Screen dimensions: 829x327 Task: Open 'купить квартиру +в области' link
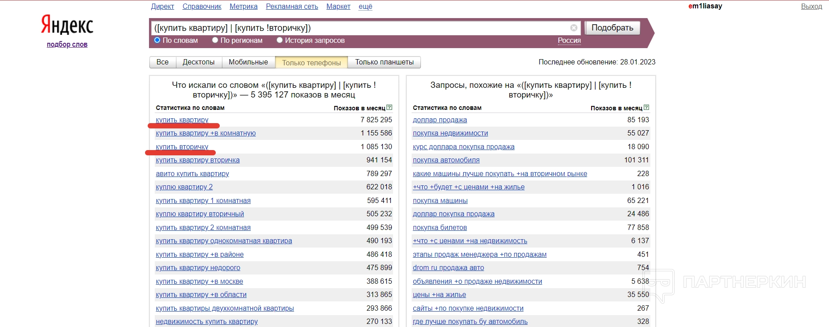pyautogui.click(x=201, y=294)
